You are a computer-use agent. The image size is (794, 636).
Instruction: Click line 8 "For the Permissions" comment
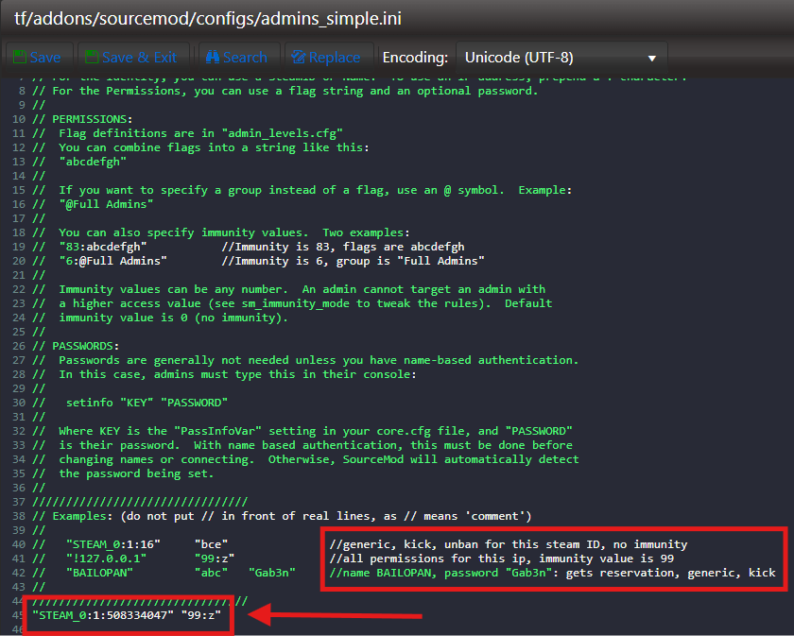[285, 91]
